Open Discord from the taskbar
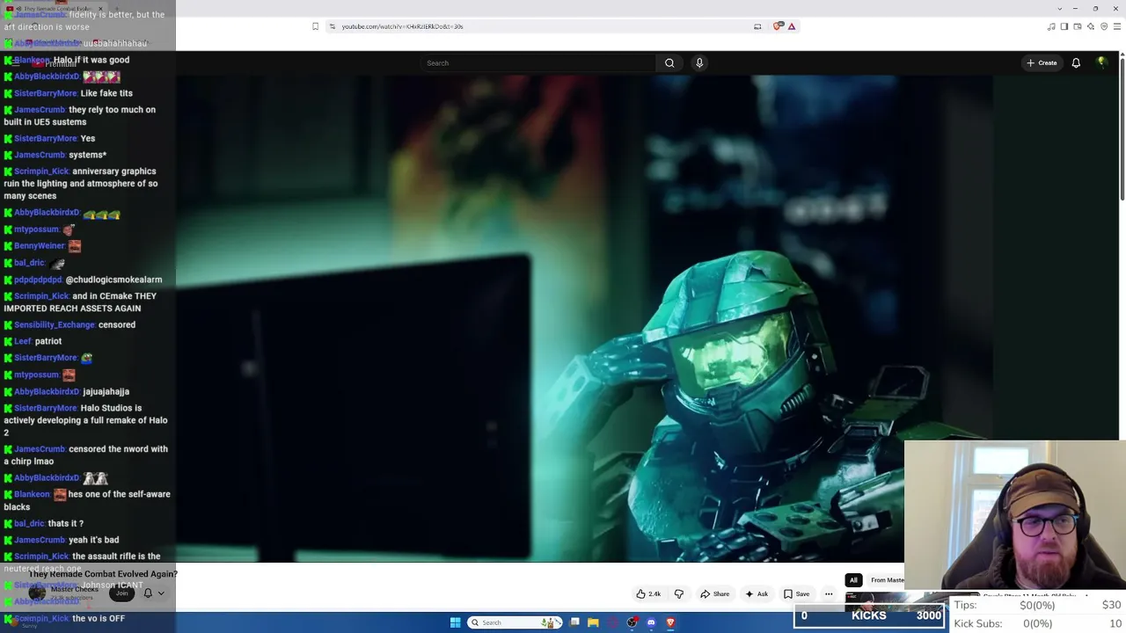Viewport: 1126px width, 633px height. 651,622
